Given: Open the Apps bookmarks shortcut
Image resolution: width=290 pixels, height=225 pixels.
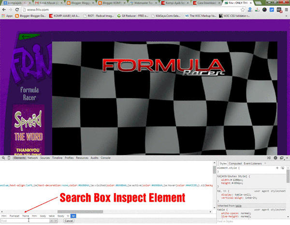Looking at the screenshot, I should pos(7,16).
